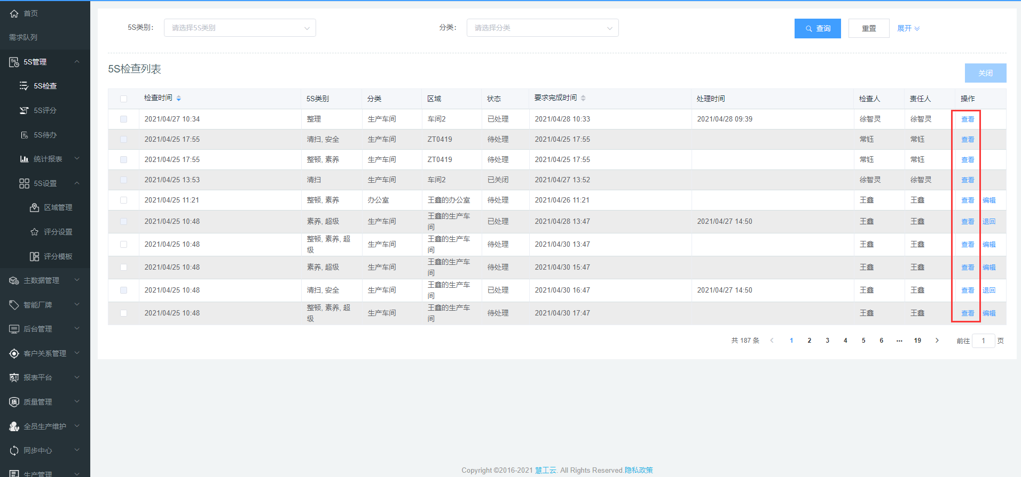Sort by 检查时间 column arrows

[179, 98]
